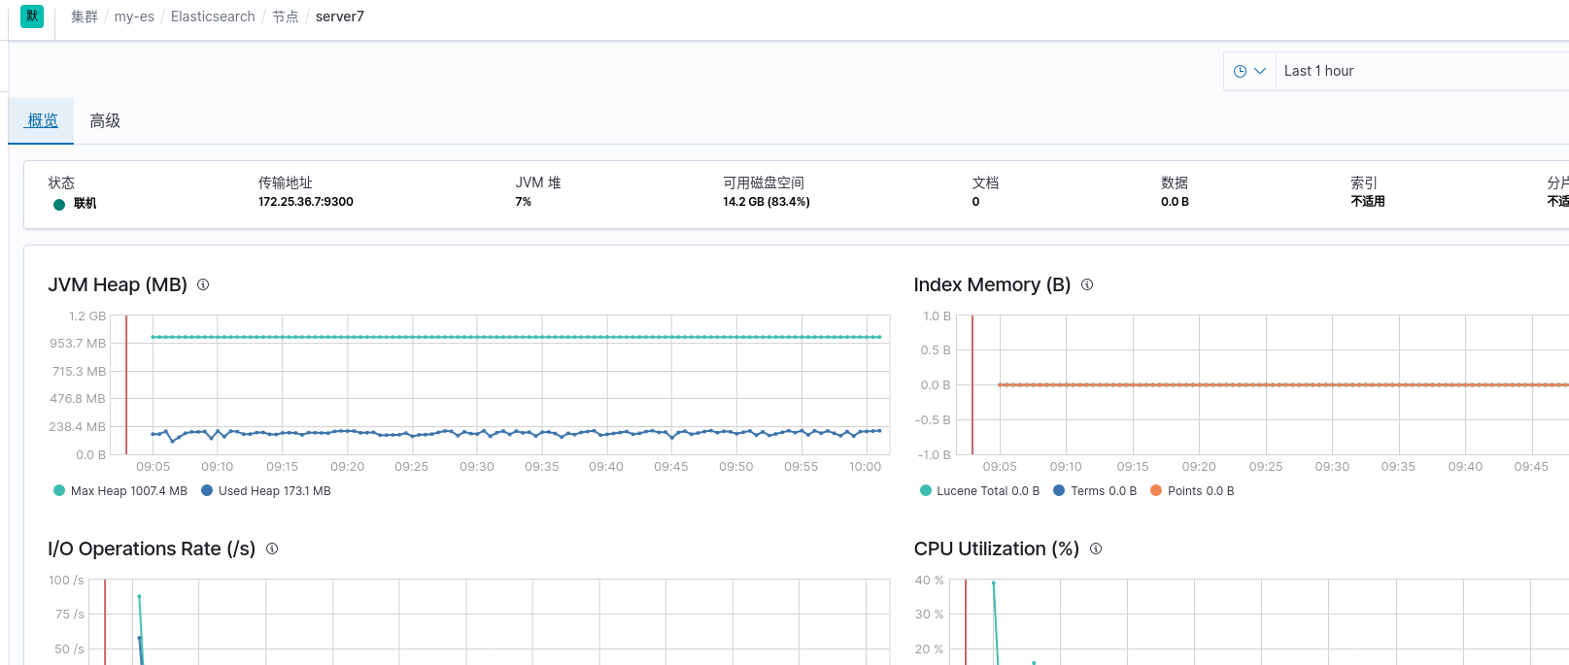Open the Elasticsearch breadcrumb link
The height and width of the screenshot is (665, 1569).
coord(213,17)
